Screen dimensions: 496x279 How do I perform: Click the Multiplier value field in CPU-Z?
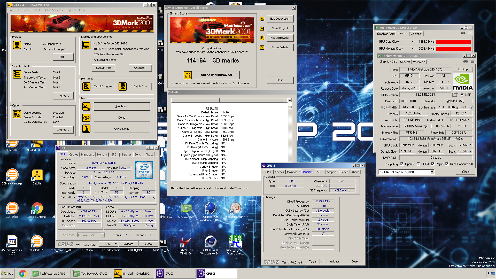[89, 216]
